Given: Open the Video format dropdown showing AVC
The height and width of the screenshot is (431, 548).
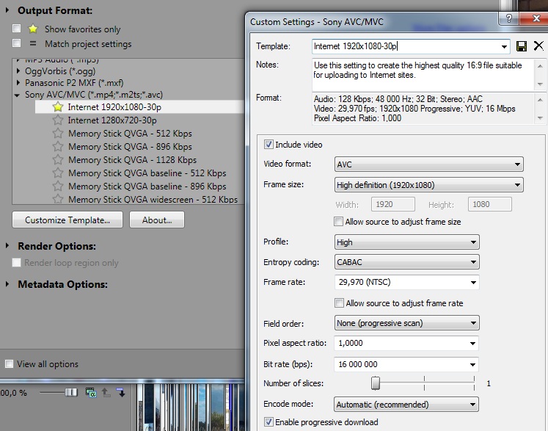Looking at the screenshot, I should tap(429, 164).
